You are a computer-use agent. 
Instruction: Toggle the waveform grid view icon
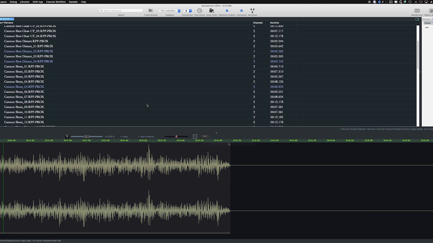195,136
